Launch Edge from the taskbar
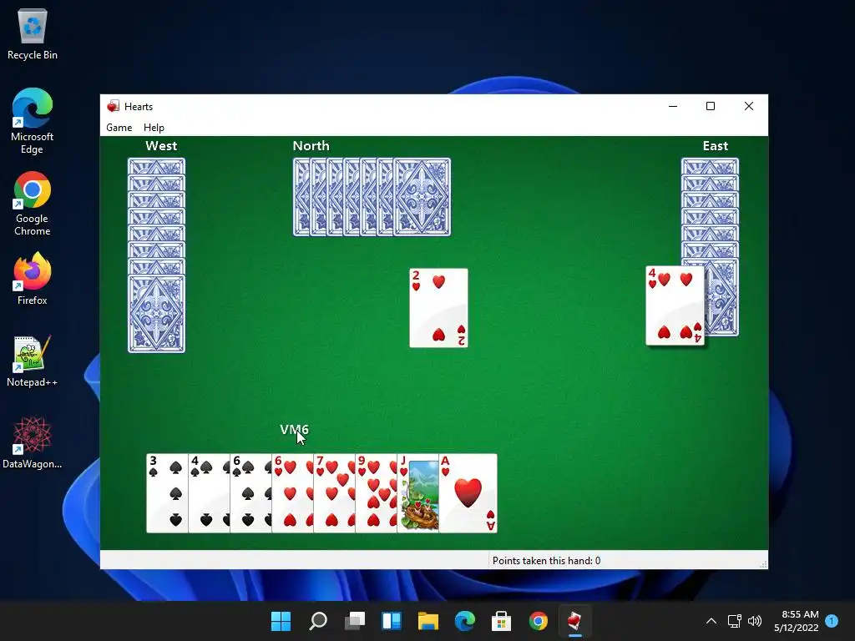Image resolution: width=855 pixels, height=641 pixels. pyautogui.click(x=464, y=621)
